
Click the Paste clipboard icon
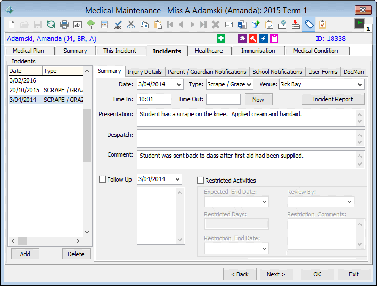158,24
